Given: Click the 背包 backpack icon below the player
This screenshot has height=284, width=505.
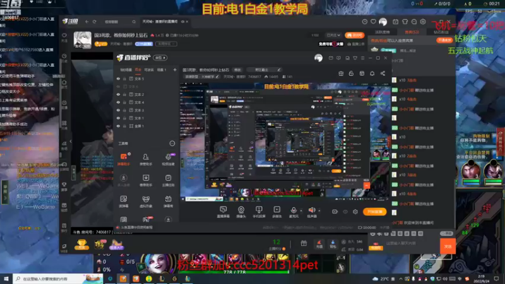Looking at the screenshot, I should (333, 244).
